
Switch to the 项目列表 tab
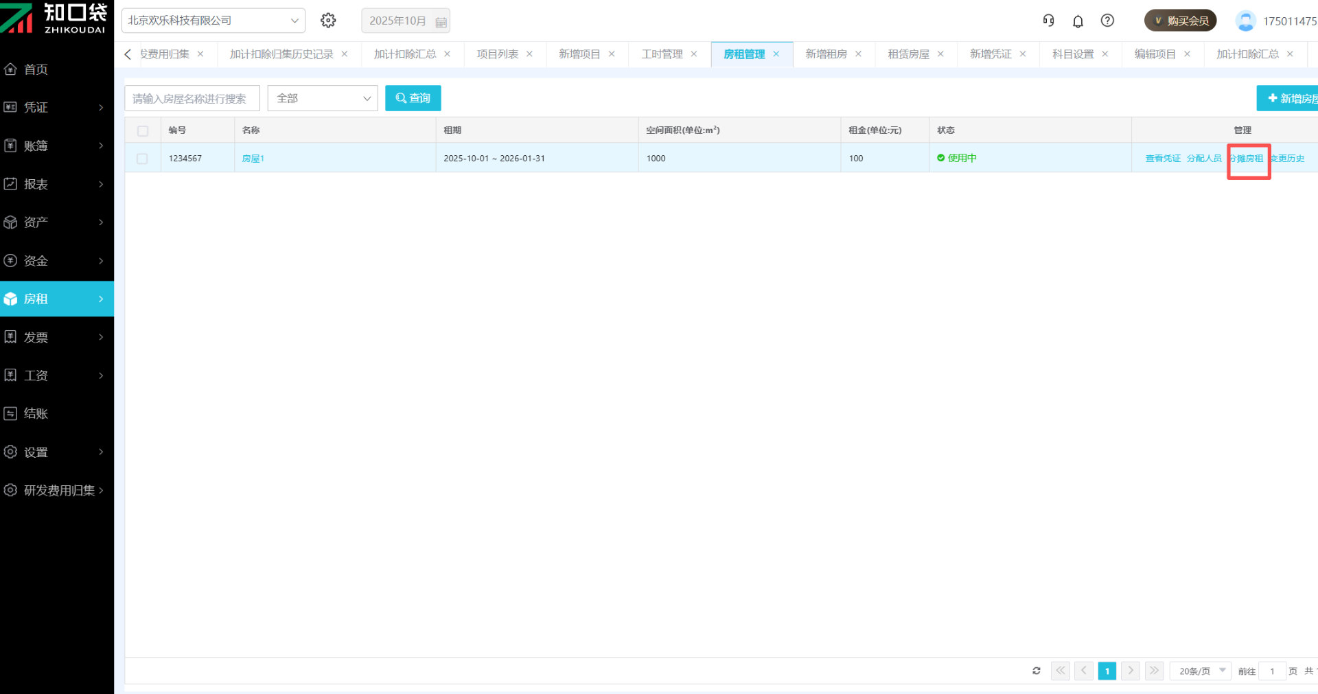click(x=498, y=54)
